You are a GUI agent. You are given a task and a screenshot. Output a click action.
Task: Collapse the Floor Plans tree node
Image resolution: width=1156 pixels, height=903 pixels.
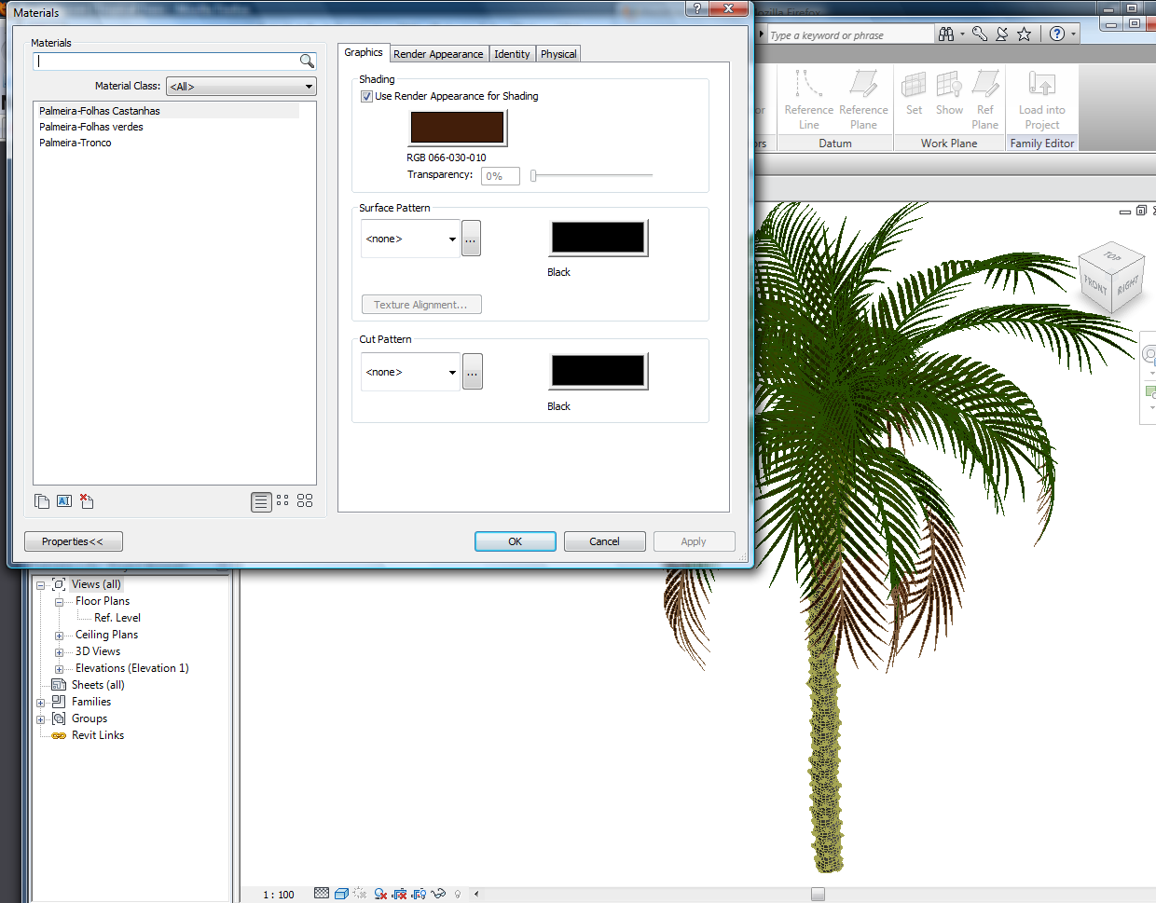59,602
